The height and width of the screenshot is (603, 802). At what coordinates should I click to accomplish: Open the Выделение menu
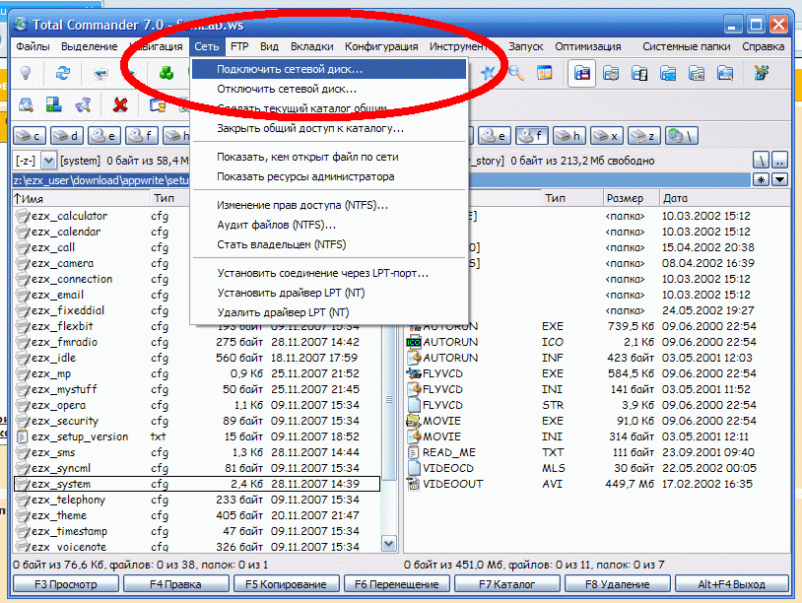pyautogui.click(x=89, y=46)
